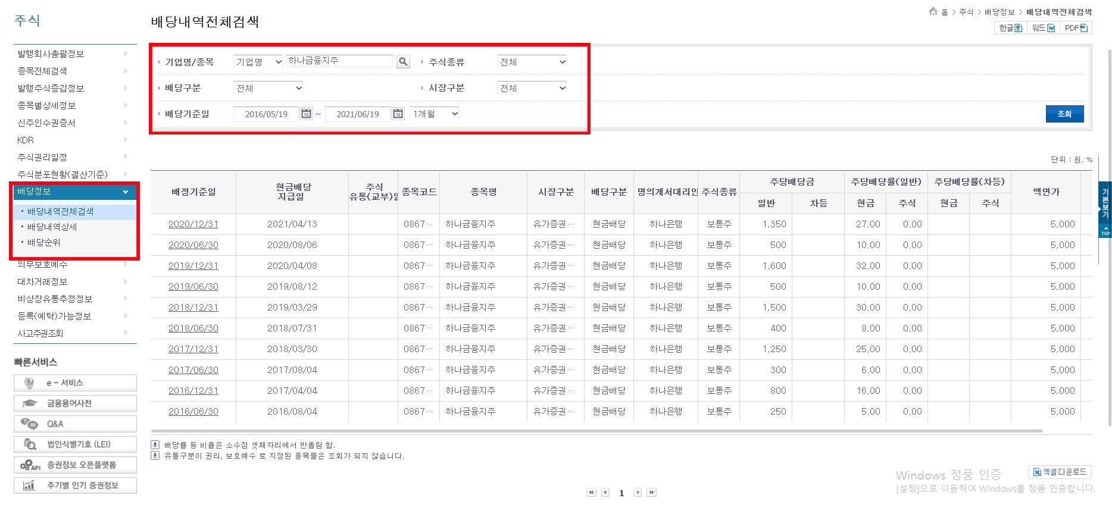Go to first page of results
The image size is (1112, 514).
point(591,493)
